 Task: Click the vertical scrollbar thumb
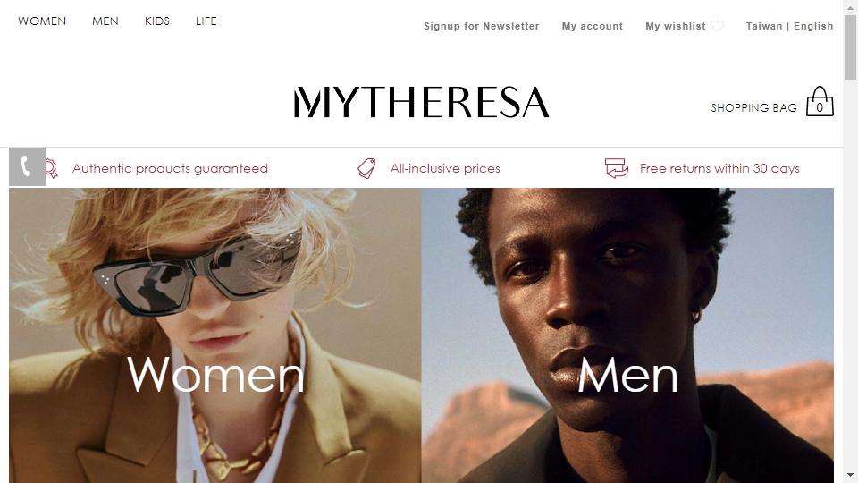click(x=850, y=47)
